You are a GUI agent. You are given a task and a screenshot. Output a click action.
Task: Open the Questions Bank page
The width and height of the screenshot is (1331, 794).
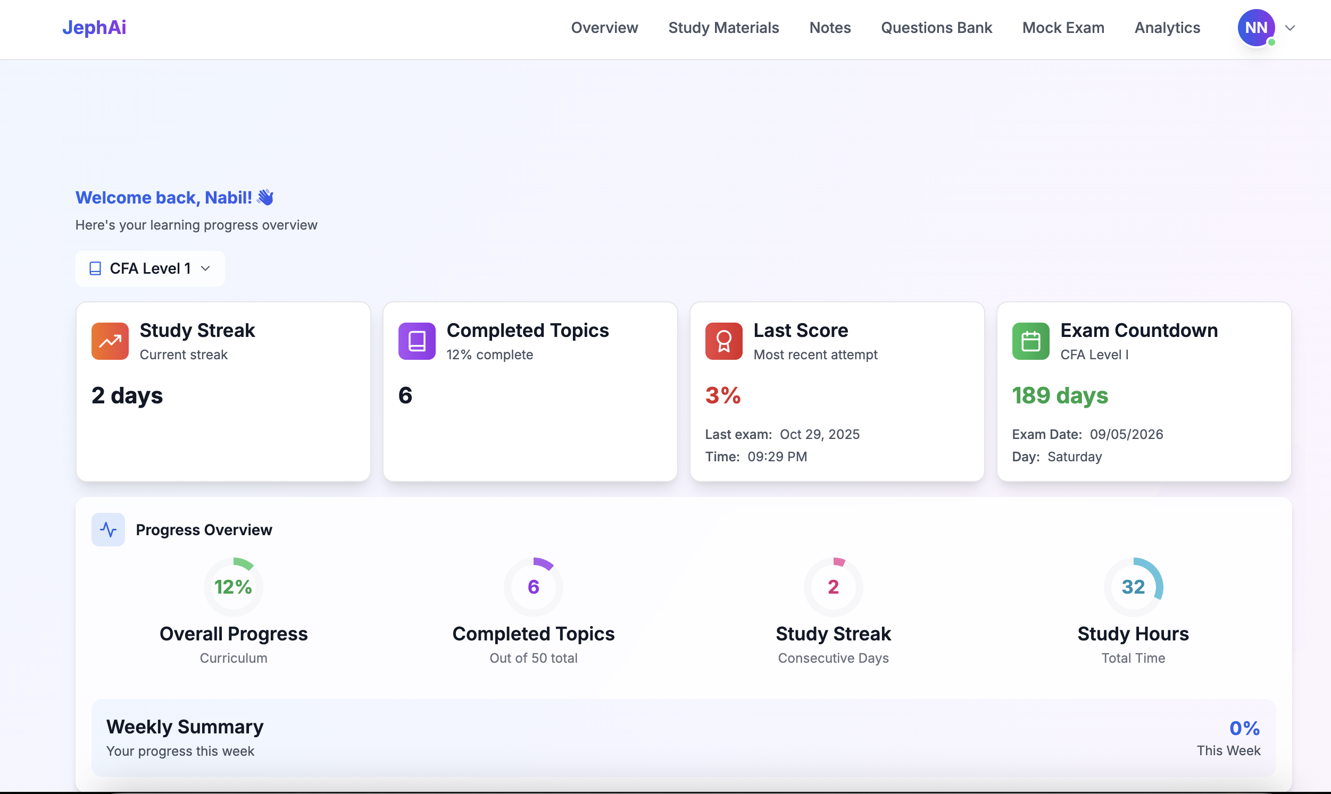pos(936,28)
